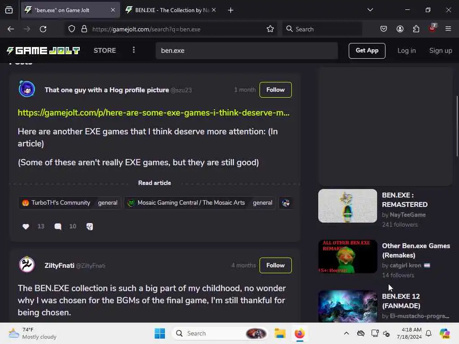Viewport: 459px width, 344px height.
Task: Show hidden system tray icons
Action: (346, 333)
